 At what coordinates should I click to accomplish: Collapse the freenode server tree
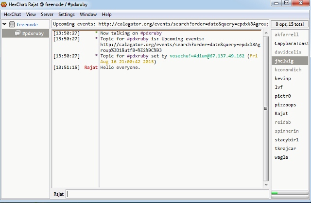click(x=4, y=24)
